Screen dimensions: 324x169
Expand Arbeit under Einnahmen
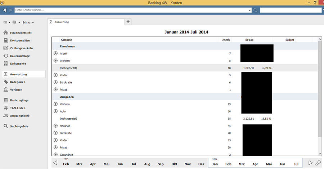55,53
